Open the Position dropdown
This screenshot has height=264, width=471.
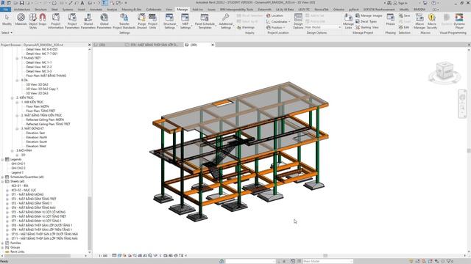(x=275, y=27)
